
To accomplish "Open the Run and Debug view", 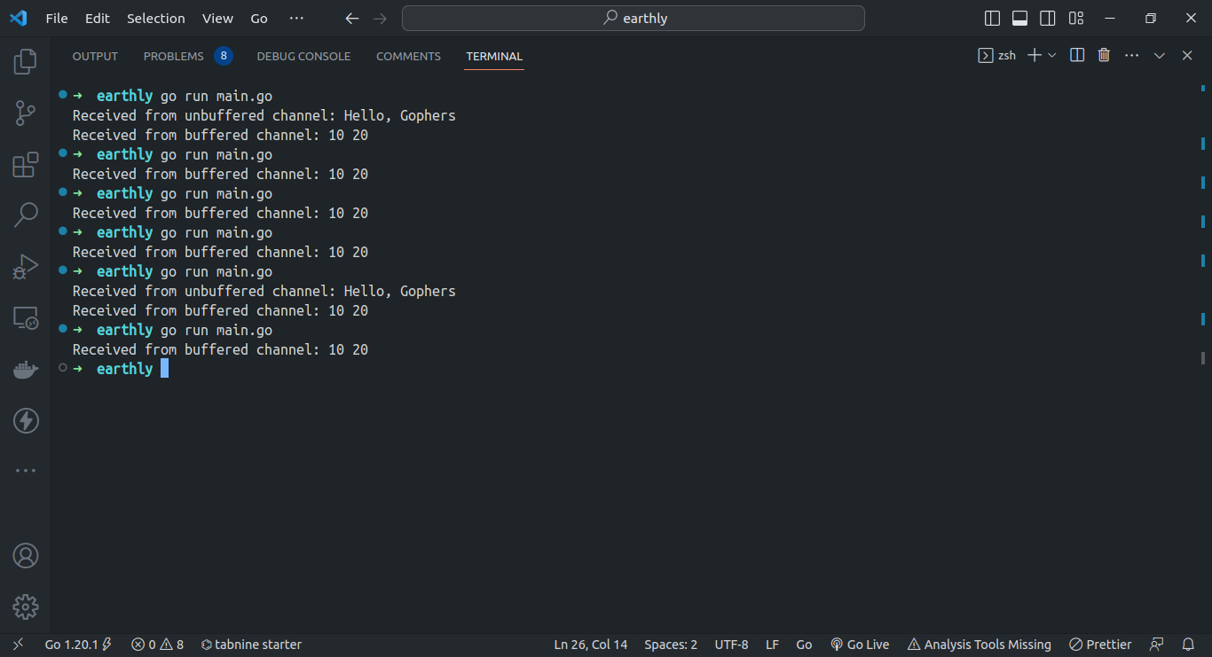I will pyautogui.click(x=26, y=266).
